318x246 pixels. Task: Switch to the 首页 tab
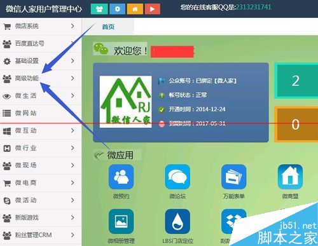(108, 27)
